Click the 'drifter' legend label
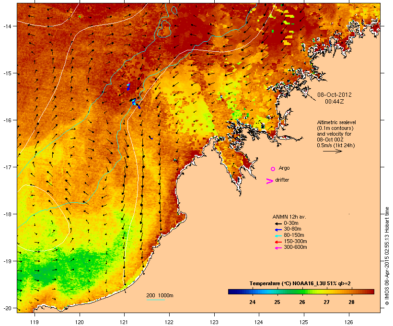393x326 pixels. (282, 180)
